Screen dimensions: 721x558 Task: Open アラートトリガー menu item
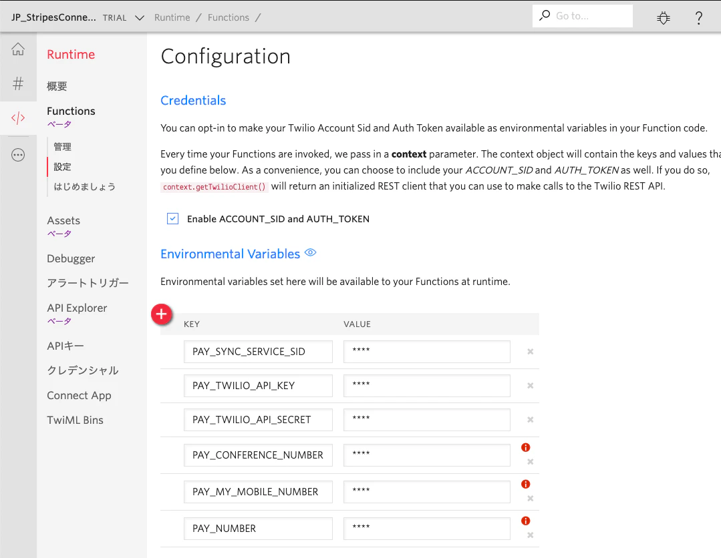point(88,283)
